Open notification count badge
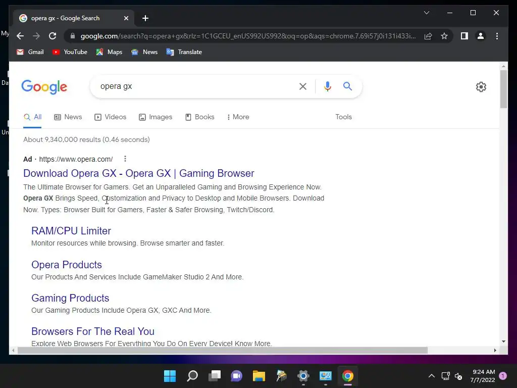Screen dimensions: 517x388 pyautogui.click(x=503, y=376)
